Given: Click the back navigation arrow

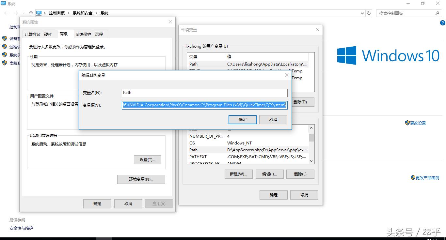Looking at the screenshot, I should (x=6, y=13).
